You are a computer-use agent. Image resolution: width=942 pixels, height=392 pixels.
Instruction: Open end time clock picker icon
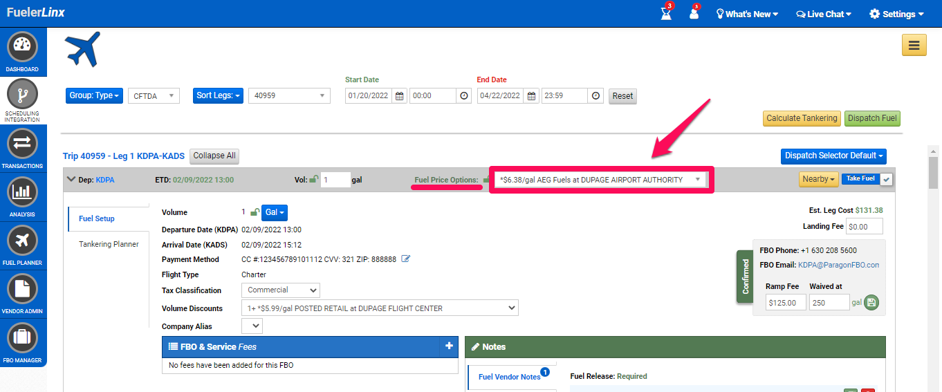[595, 96]
